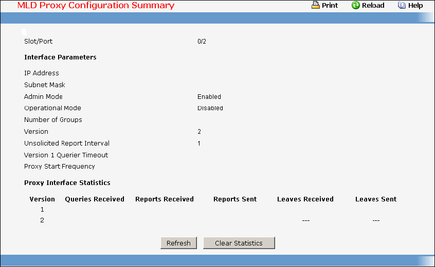Click the Refresh button
Screen dimensions: 435x267
point(178,243)
